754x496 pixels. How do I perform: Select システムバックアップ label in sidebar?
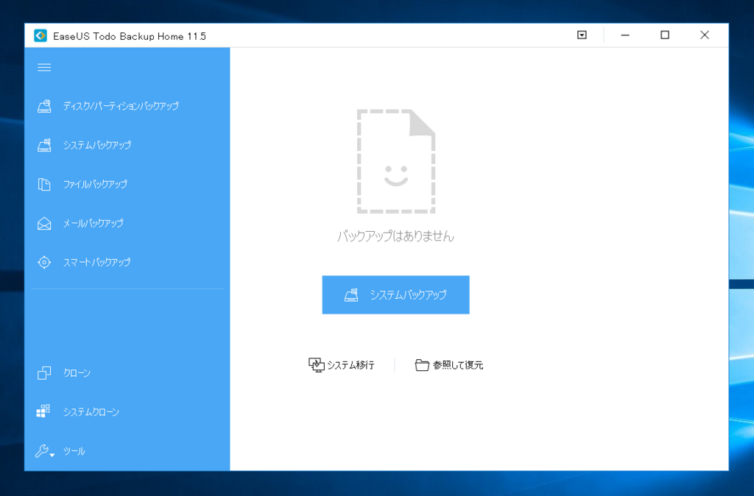point(96,145)
